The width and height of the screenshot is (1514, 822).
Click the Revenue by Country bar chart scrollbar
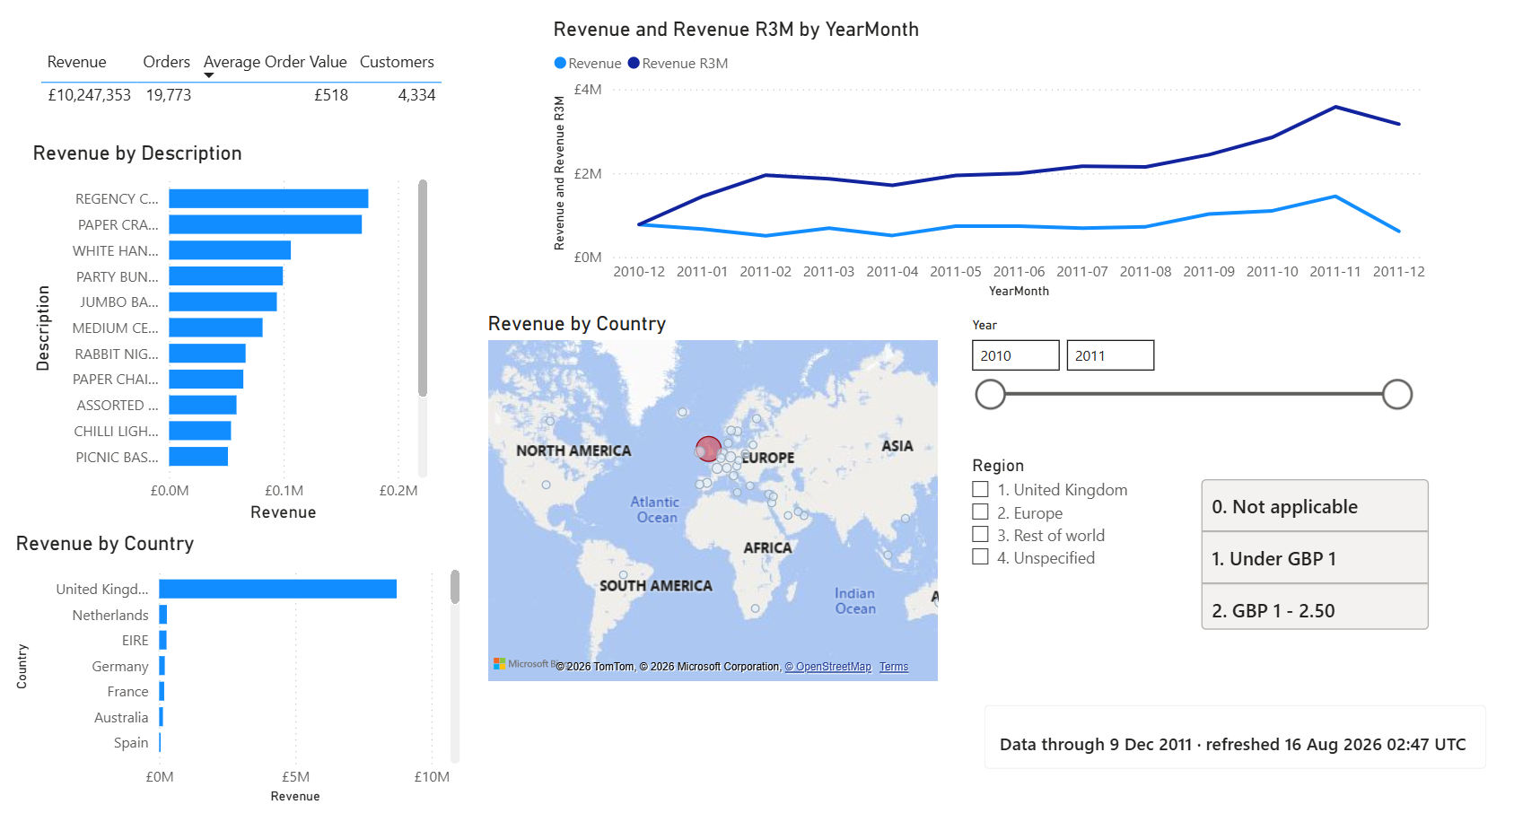click(x=455, y=587)
